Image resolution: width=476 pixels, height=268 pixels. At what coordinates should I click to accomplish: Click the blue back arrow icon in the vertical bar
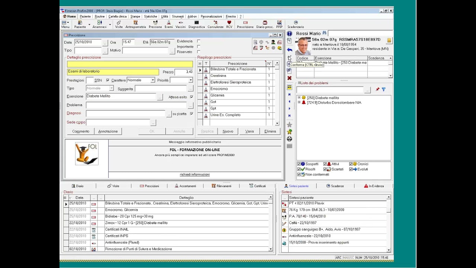(289, 50)
